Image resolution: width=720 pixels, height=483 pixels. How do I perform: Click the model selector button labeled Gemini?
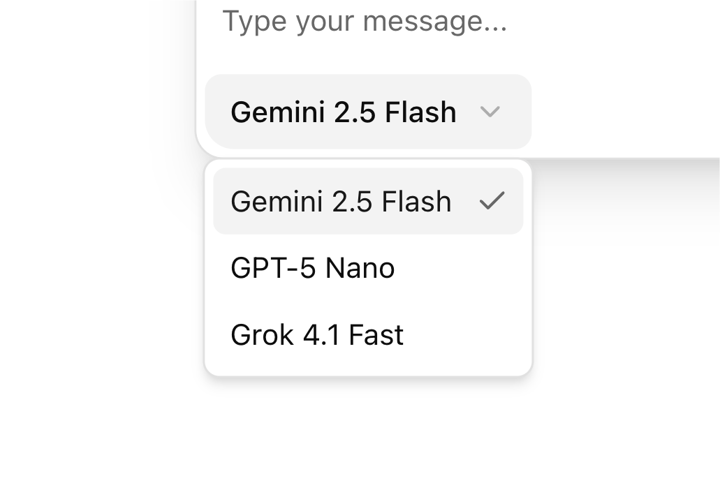344,112
